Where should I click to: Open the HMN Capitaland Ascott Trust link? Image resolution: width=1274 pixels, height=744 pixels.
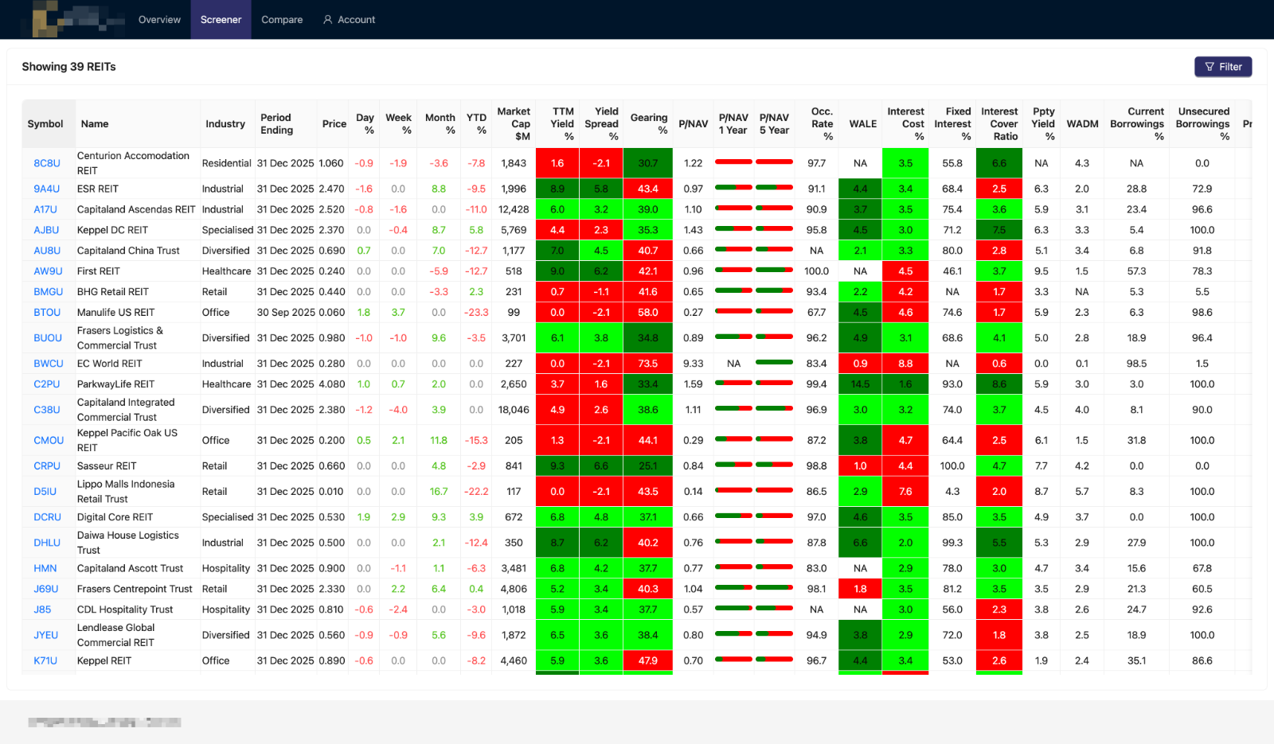pos(45,568)
